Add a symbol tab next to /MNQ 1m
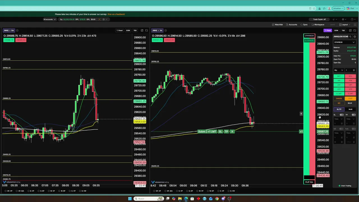This screenshot has height=202, width=359. click(x=165, y=30)
